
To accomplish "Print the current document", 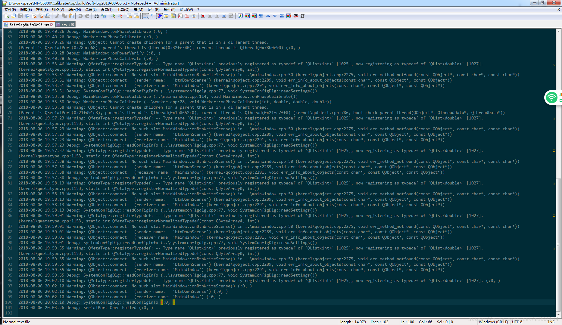I will 48,16.
